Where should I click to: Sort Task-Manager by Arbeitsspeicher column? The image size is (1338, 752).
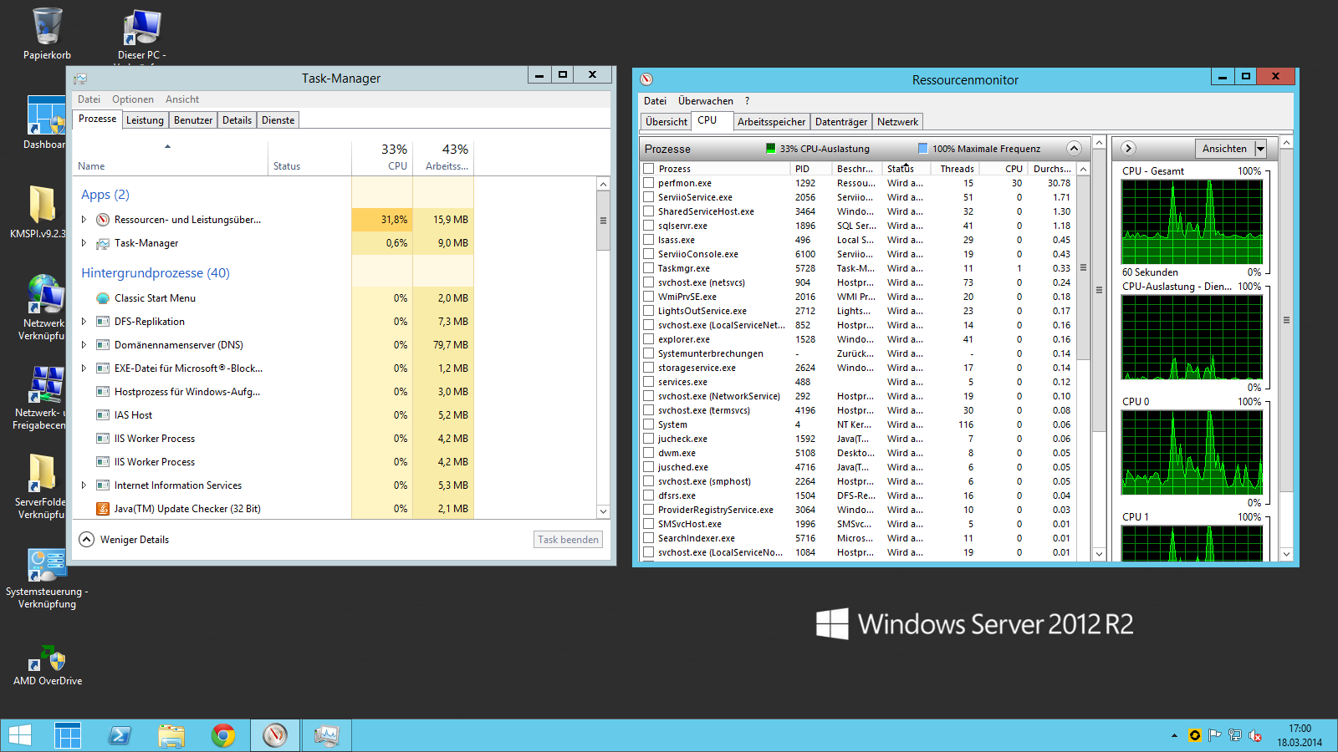(x=443, y=156)
